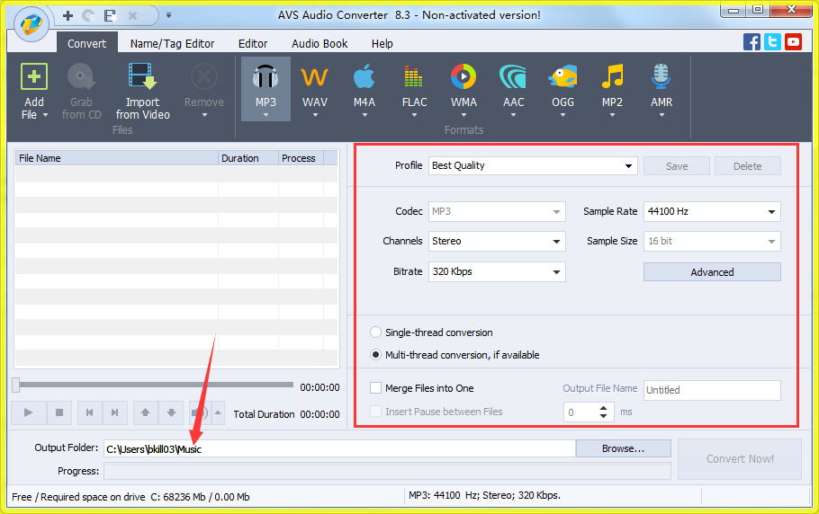
Task: Click the Previous track button
Action: (90, 412)
